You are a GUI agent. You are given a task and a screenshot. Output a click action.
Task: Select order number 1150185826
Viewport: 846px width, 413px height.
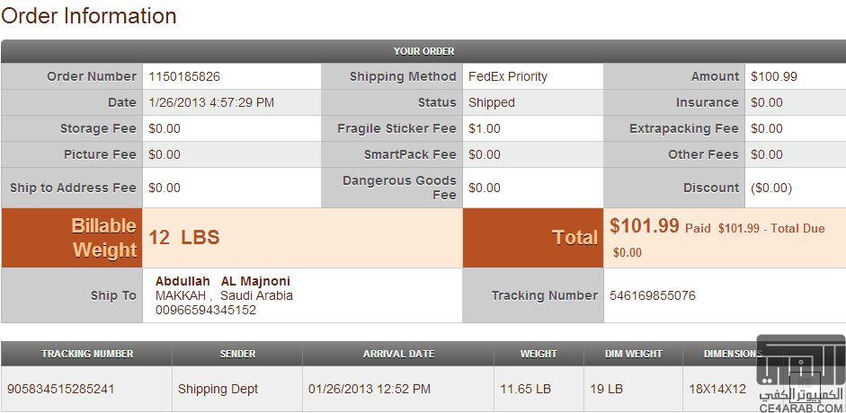(184, 76)
